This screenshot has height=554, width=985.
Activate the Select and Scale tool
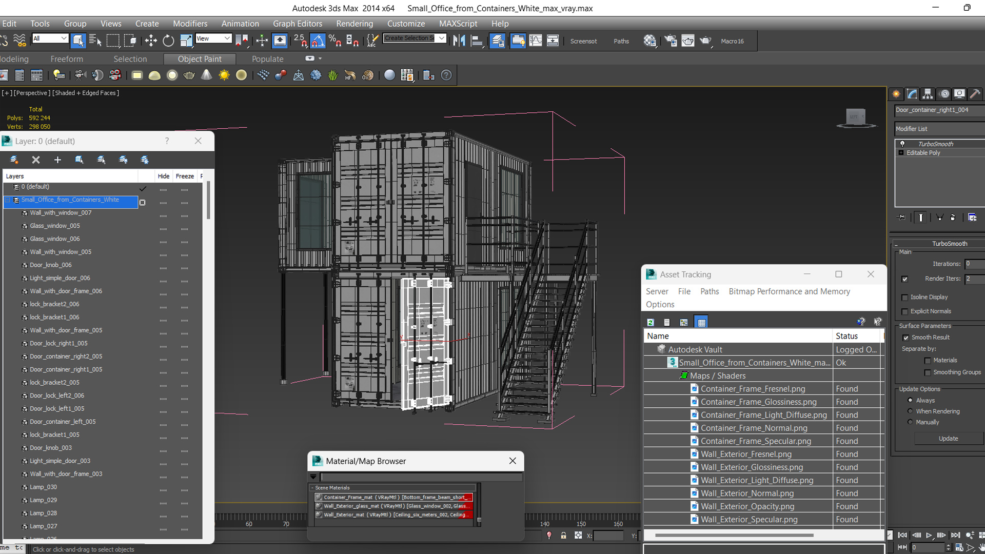(x=186, y=40)
